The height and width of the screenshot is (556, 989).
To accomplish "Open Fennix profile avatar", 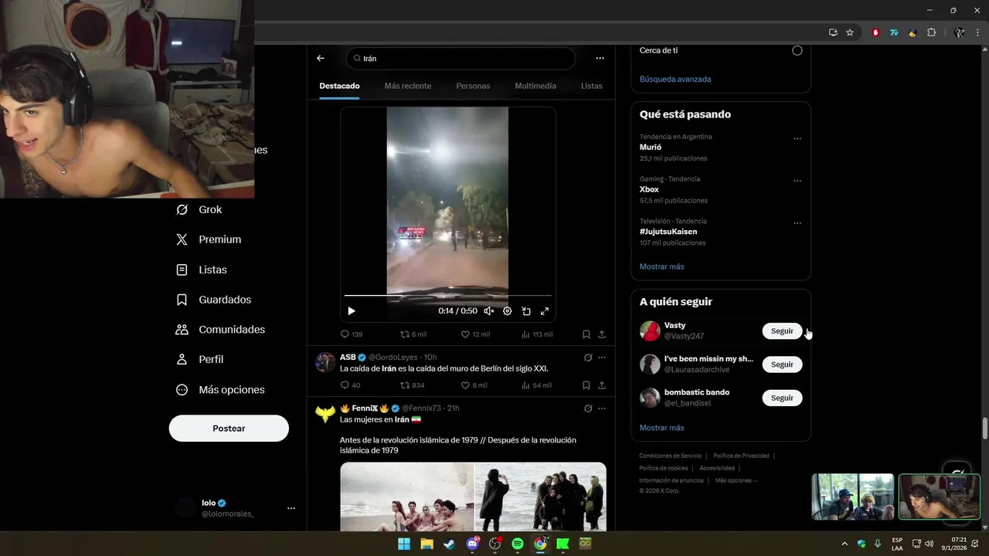I will click(325, 414).
